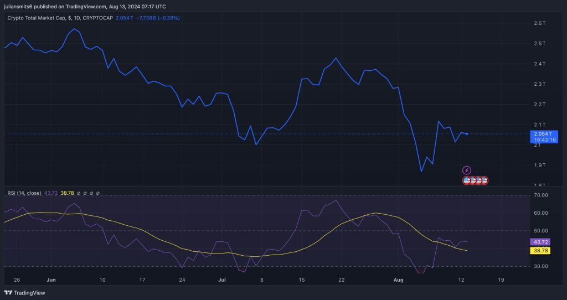567x300 pixels.
Task: Click the purple 43.72 tag on RSI scale
Action: 540,242
